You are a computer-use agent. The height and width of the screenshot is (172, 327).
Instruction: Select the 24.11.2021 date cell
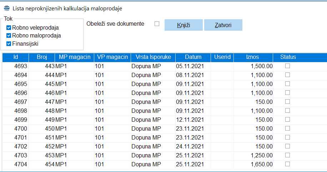tap(190, 146)
